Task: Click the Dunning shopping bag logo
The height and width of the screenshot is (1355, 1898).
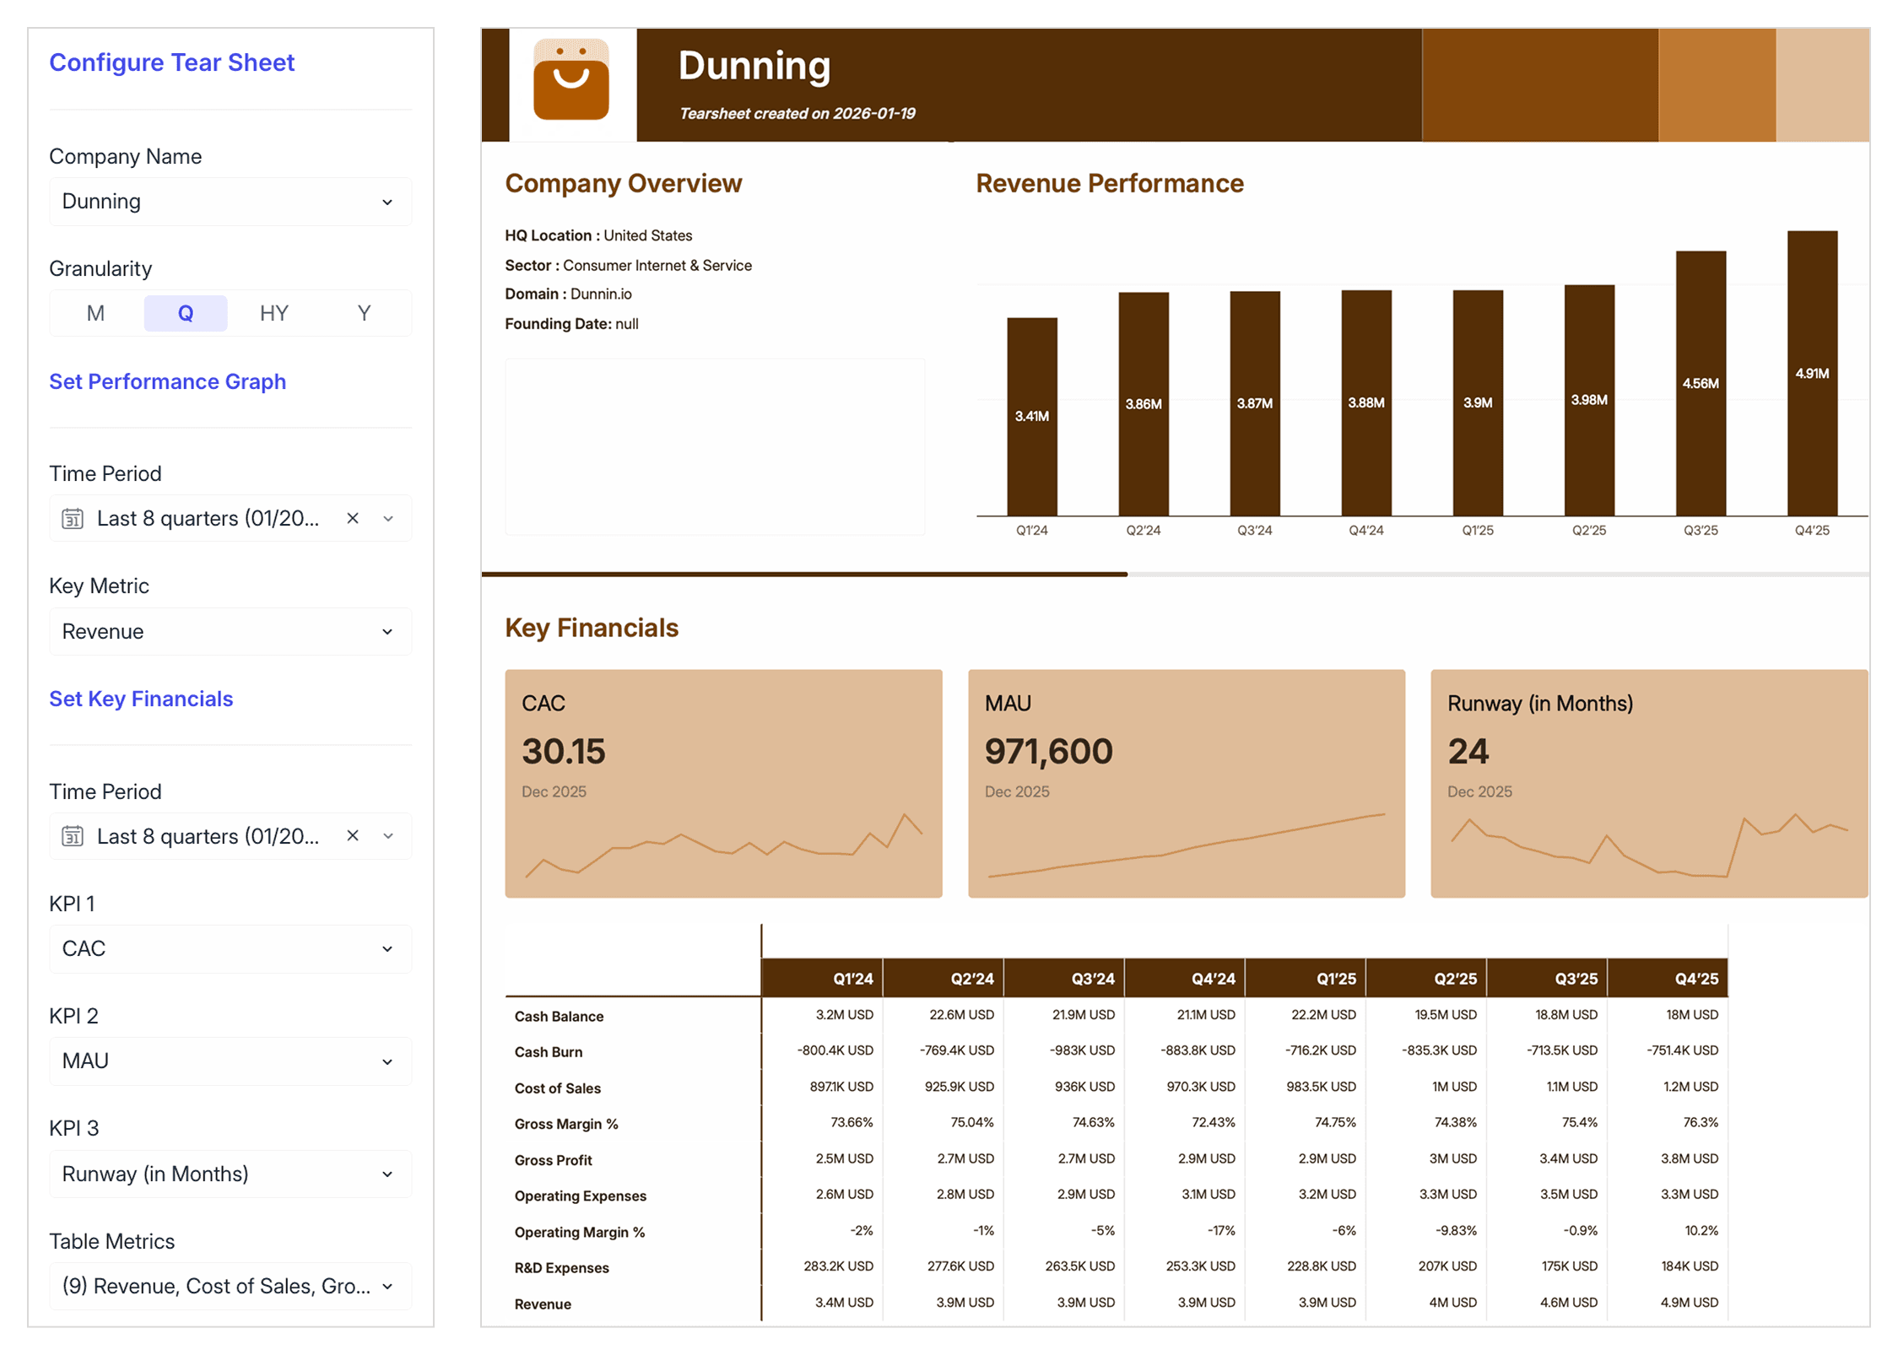Action: tap(571, 82)
